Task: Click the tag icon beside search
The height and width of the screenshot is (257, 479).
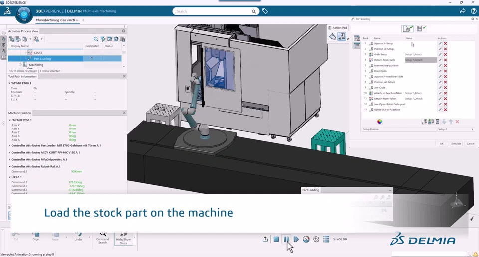Action: 265,11
